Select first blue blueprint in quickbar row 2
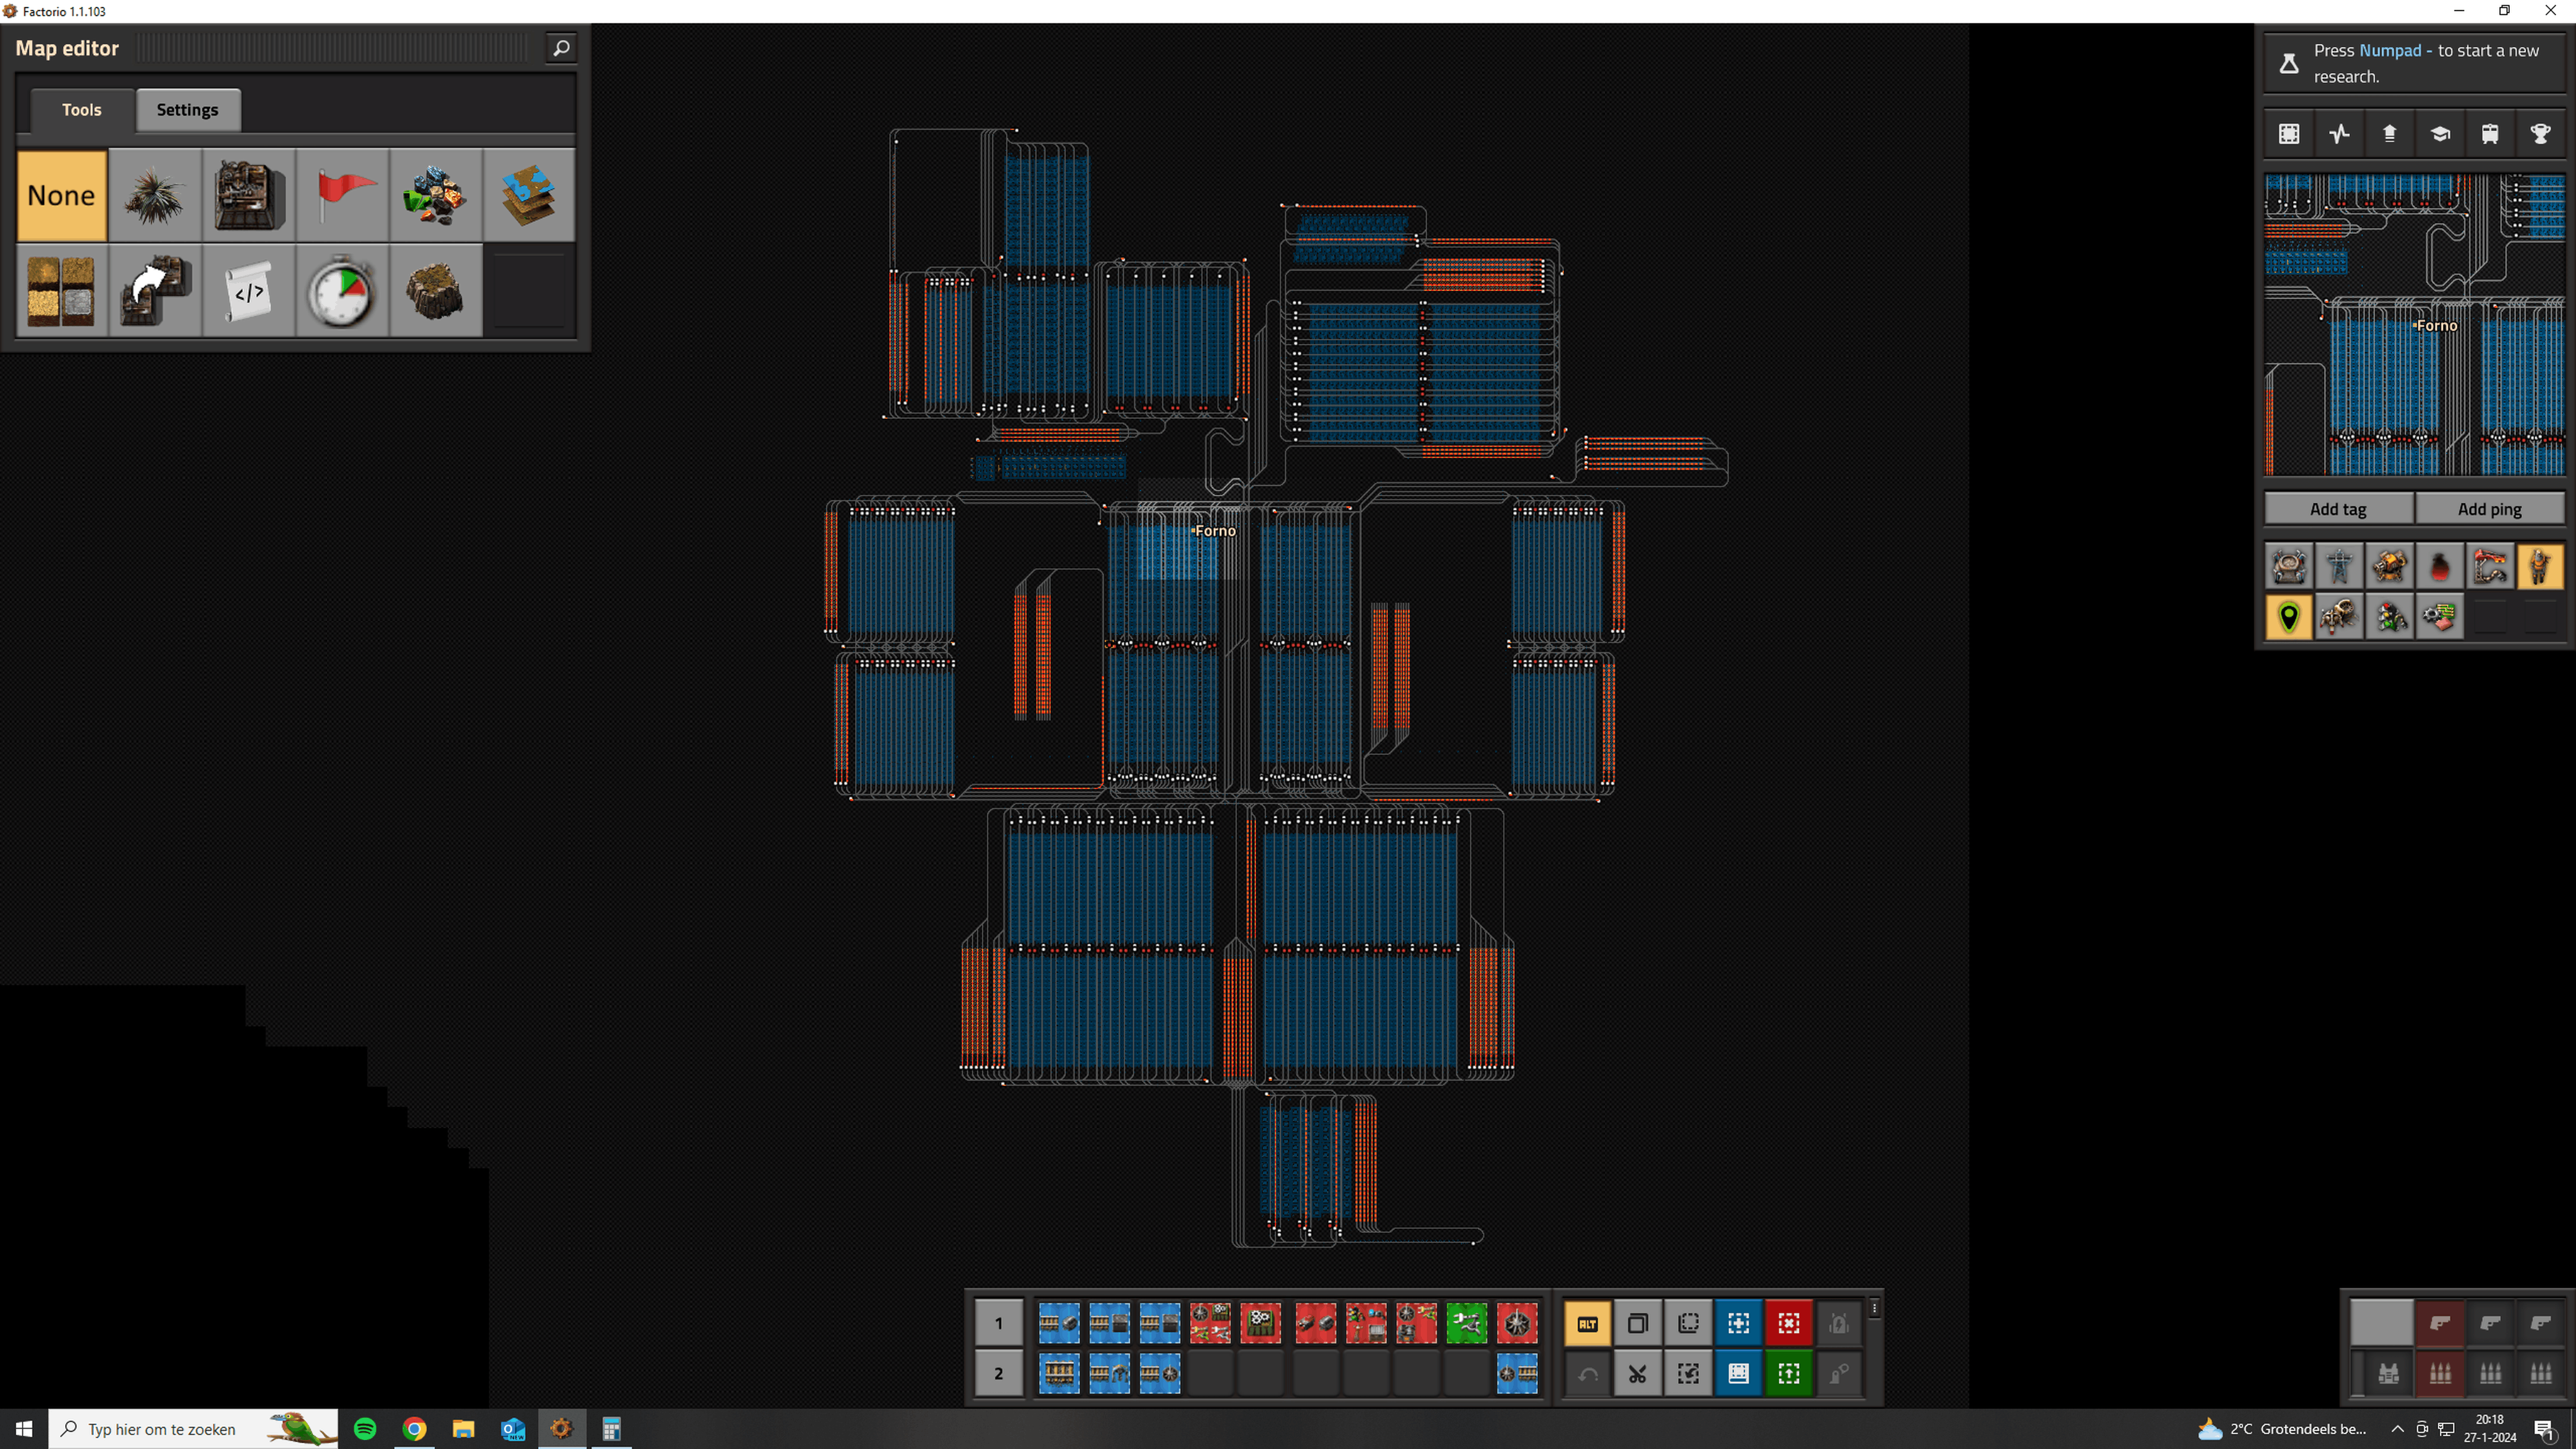Viewport: 2576px width, 1449px height. [x=1059, y=1373]
